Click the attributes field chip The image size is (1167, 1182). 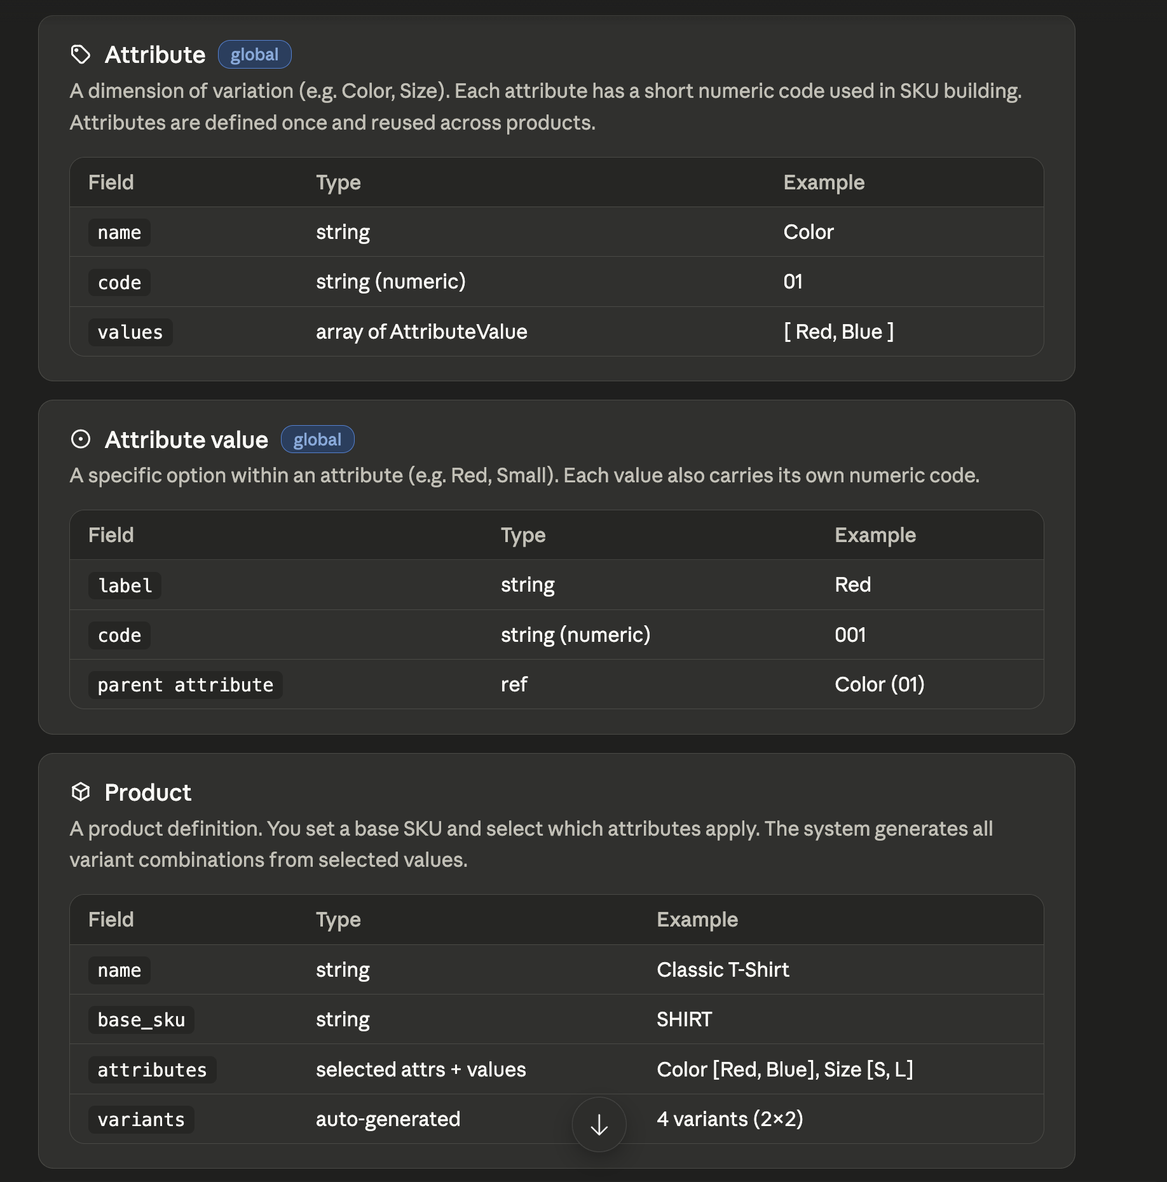click(x=152, y=1070)
